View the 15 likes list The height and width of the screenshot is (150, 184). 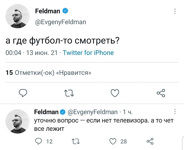pos(48,73)
